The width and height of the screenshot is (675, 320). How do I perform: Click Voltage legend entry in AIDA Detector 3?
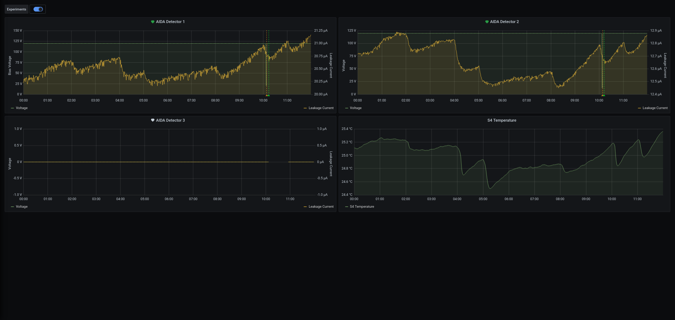[22, 207]
